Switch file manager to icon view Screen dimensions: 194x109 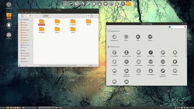92,16
